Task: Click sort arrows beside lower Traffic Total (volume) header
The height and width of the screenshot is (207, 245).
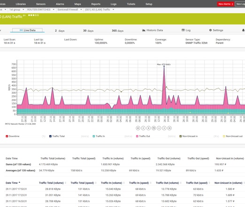Action: [x=66, y=183]
